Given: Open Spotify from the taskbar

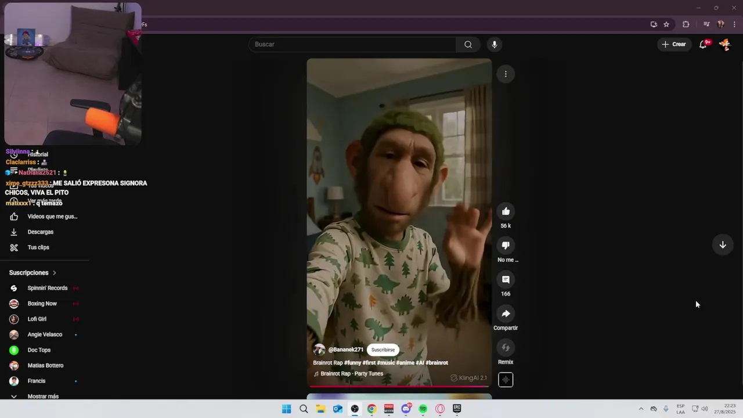Looking at the screenshot, I should [423, 409].
